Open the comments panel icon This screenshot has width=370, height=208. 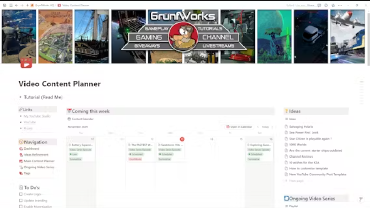click(x=319, y=5)
